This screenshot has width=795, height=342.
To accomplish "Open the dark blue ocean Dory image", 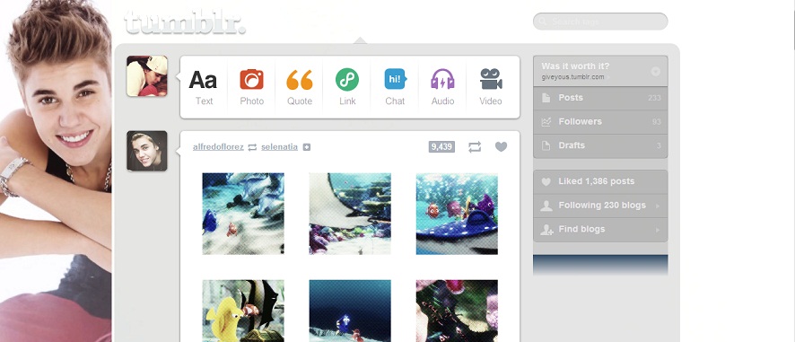I will [350, 311].
